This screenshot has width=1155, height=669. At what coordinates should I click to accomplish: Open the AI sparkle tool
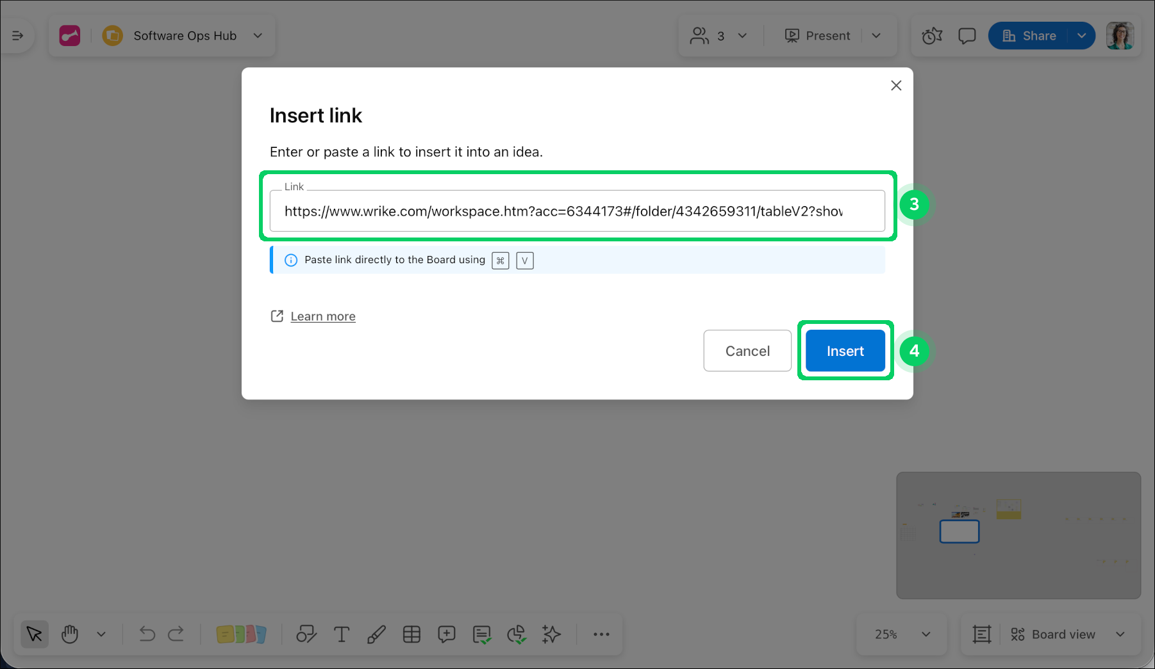pos(551,634)
